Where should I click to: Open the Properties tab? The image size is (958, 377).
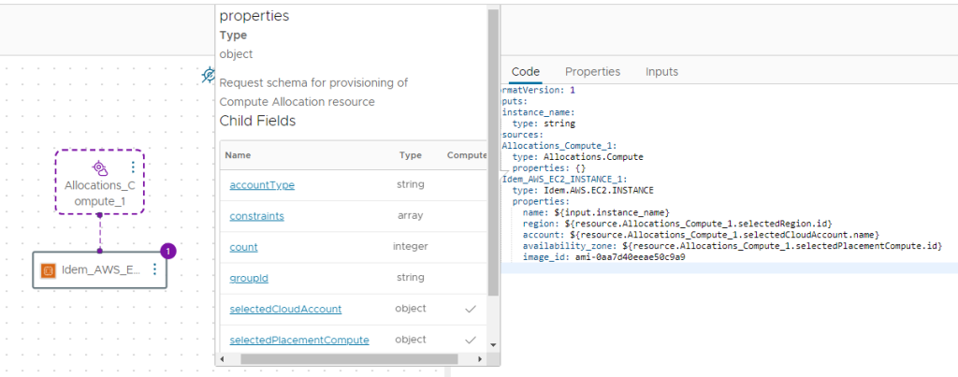tap(592, 71)
